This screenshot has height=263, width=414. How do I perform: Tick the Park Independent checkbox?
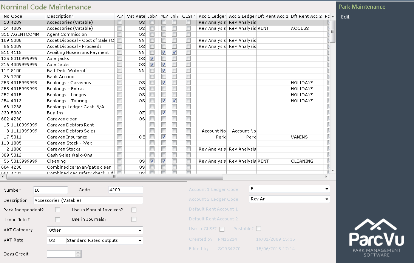click(57, 210)
